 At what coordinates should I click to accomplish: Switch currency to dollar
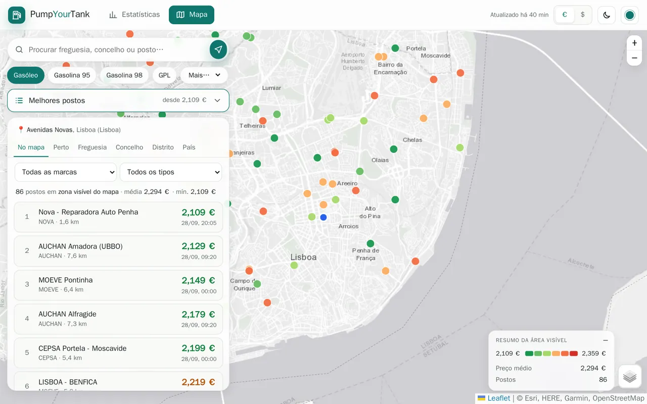[583, 15]
